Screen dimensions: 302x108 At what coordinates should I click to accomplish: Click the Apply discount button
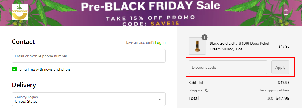[280, 67]
